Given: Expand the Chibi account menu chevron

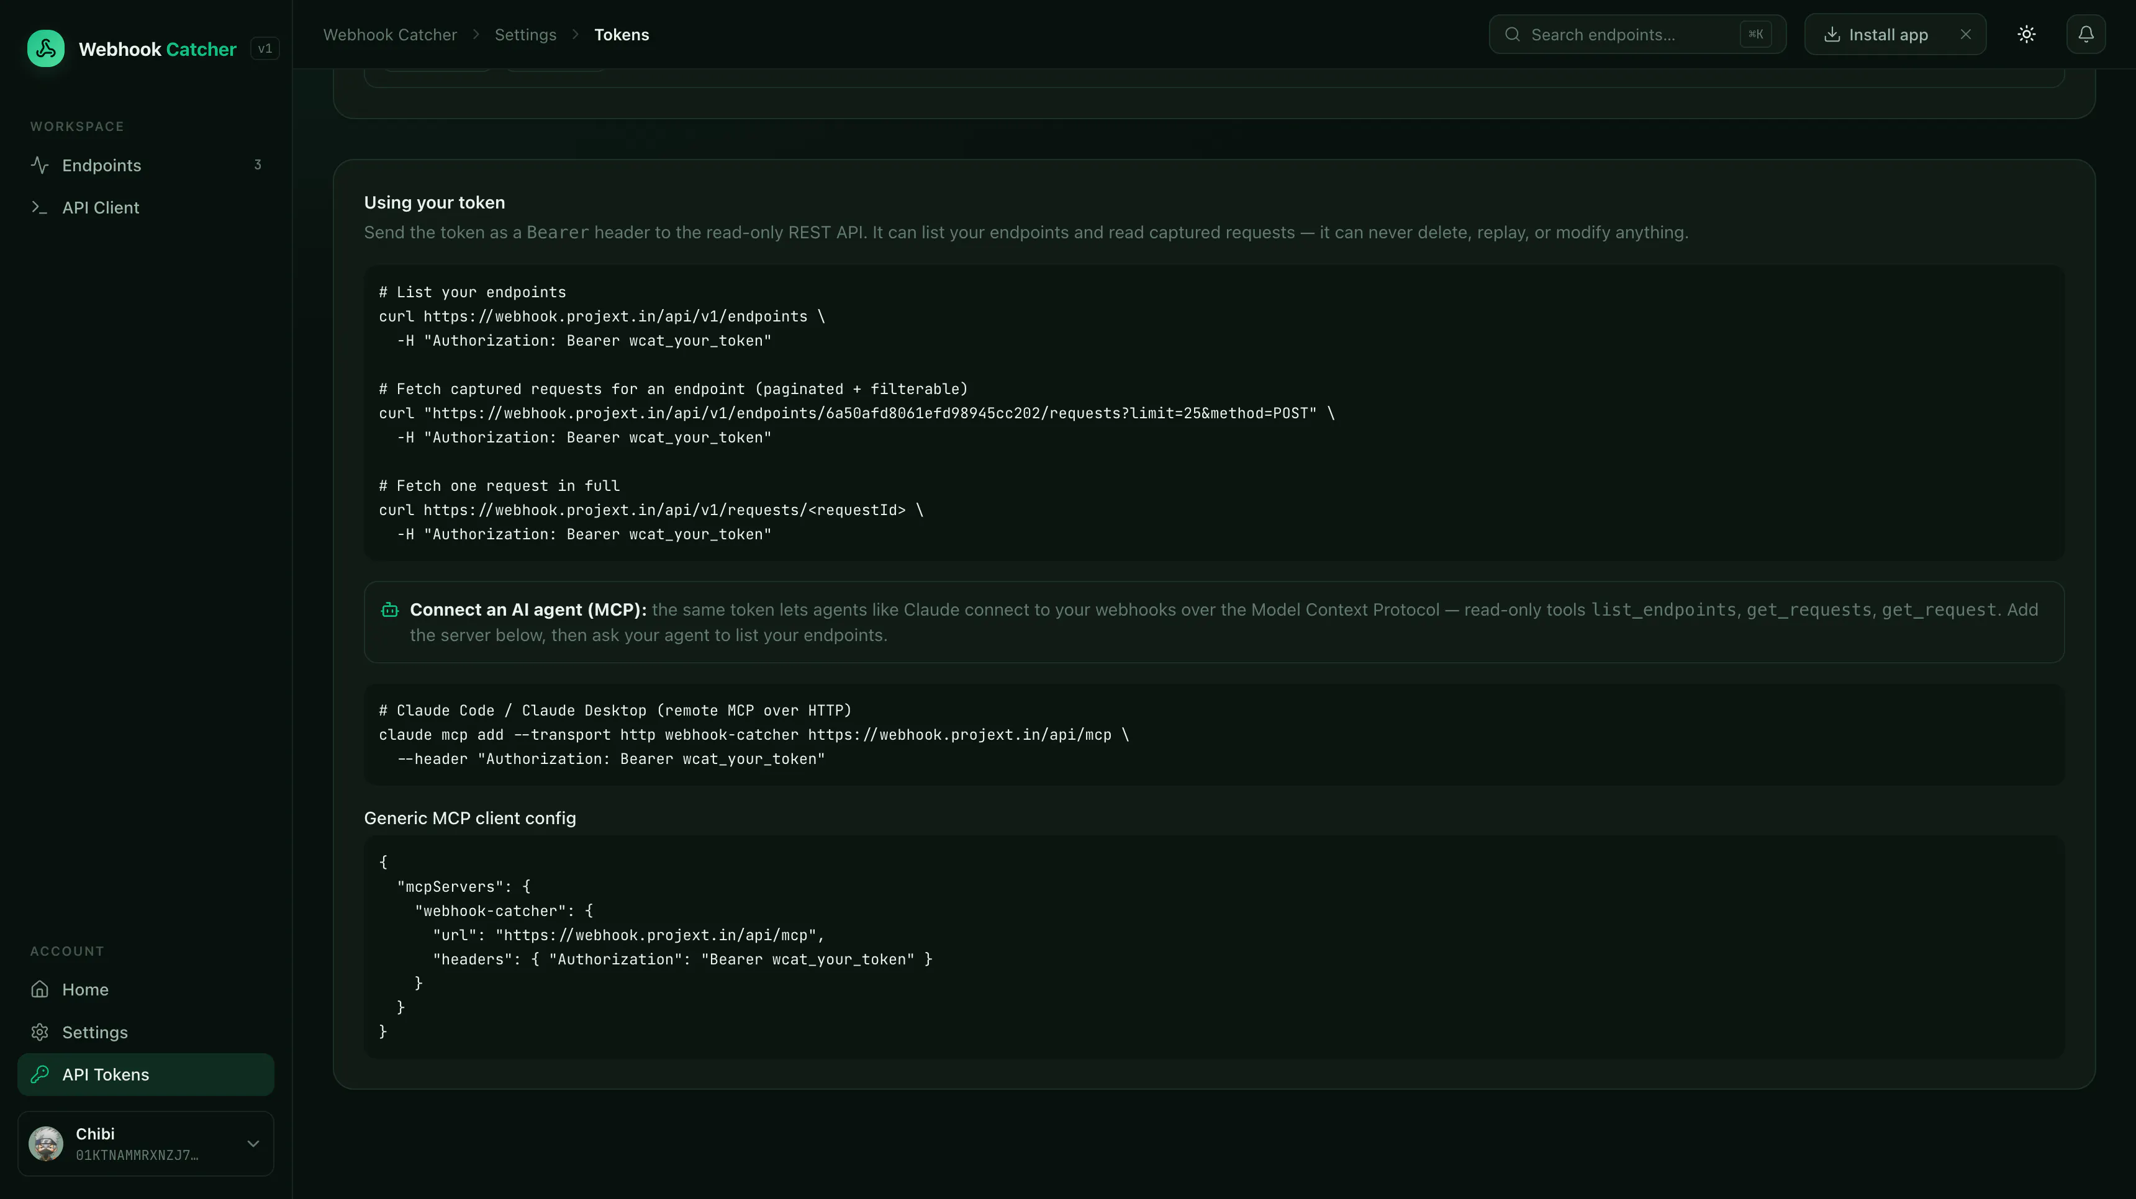Looking at the screenshot, I should coord(253,1144).
